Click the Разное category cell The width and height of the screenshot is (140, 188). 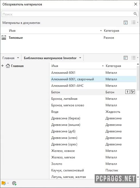(x=109, y=38)
